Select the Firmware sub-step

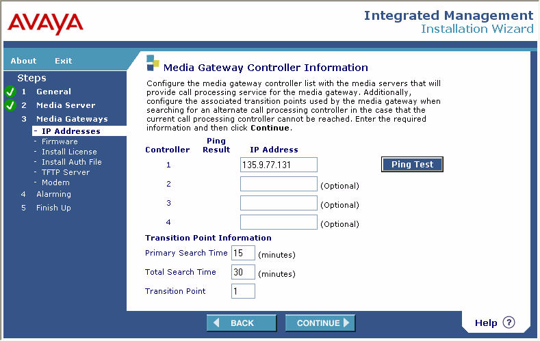60,141
